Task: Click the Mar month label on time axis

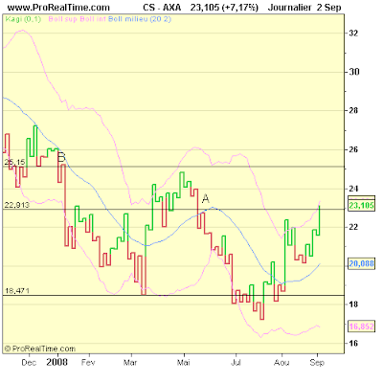Action: [x=130, y=363]
